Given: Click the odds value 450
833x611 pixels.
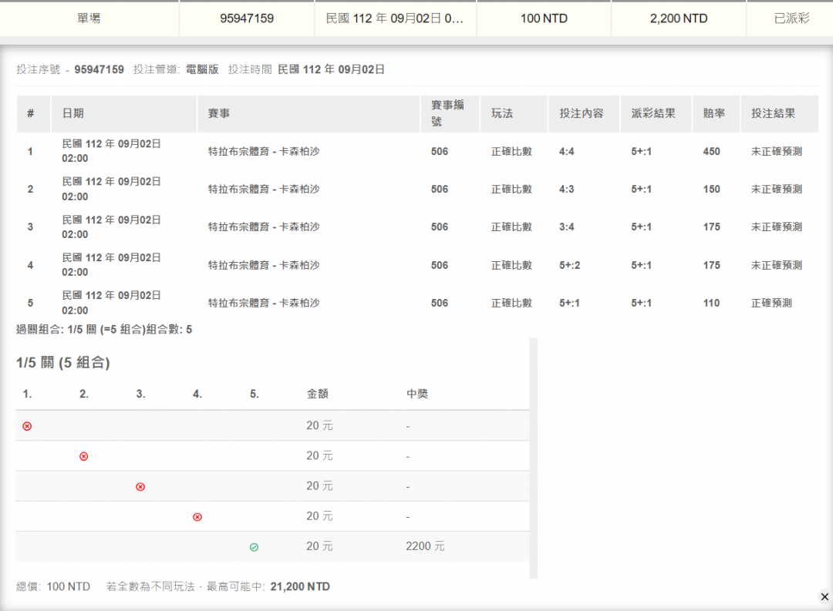Looking at the screenshot, I should (711, 152).
